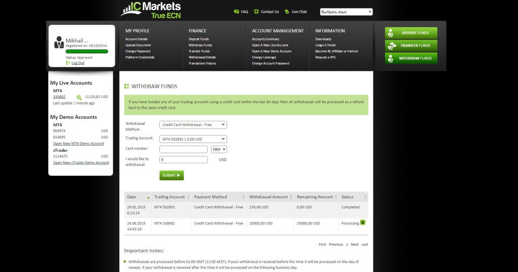Open Account Details in My Profile
The image size is (518, 272).
click(x=137, y=39)
